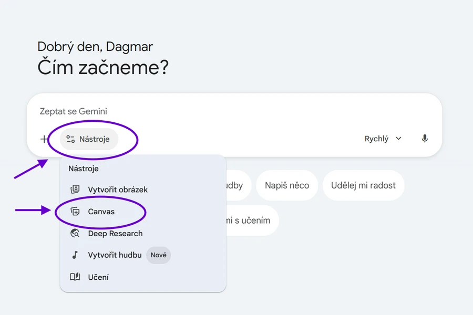
Task: Select Vytvořit hudbu menu item
Action: pyautogui.click(x=115, y=255)
